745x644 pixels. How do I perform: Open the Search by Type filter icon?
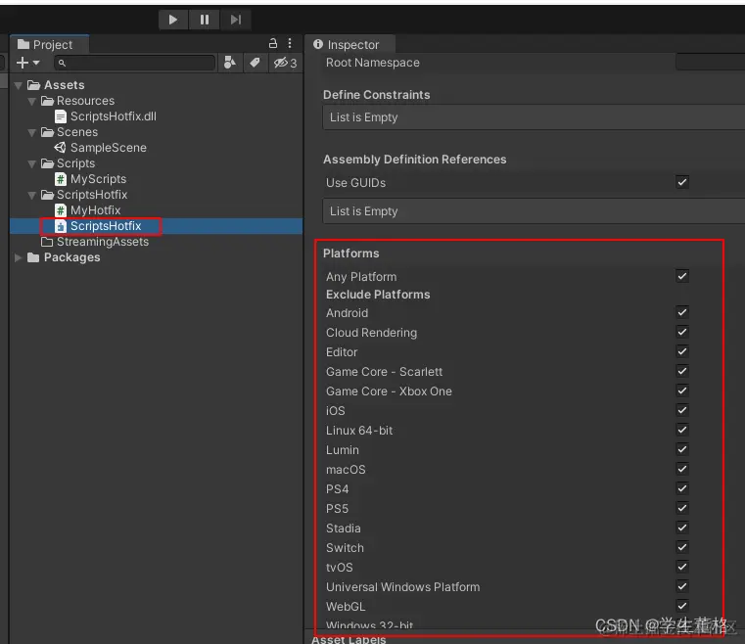tap(230, 63)
